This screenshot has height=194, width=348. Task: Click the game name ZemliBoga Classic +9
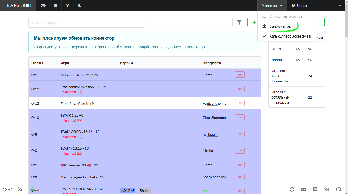pos(77,103)
